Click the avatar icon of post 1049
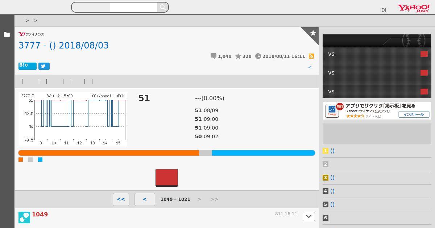 24,218
